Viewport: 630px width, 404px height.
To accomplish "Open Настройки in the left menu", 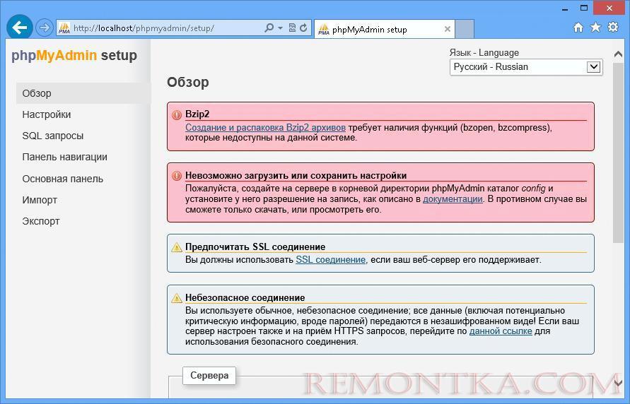I will point(47,114).
